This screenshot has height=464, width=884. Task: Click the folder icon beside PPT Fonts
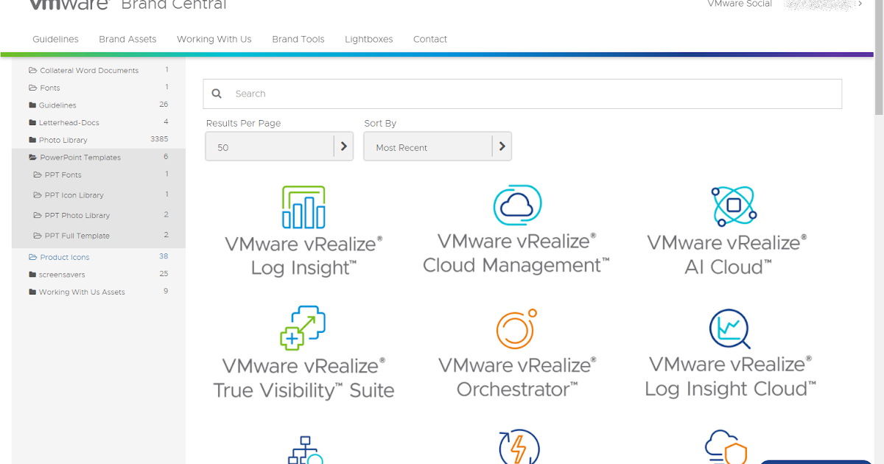[x=38, y=175]
